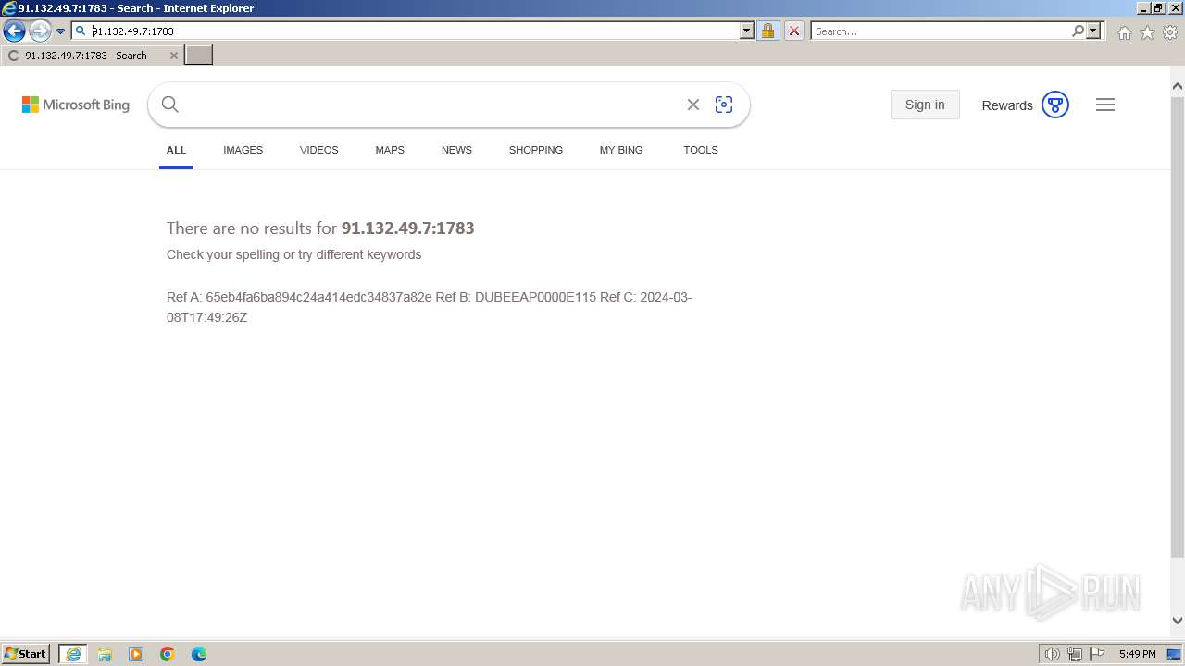This screenshot has width=1185, height=666.
Task: Clear the Bing search box with X
Action: tap(692, 105)
